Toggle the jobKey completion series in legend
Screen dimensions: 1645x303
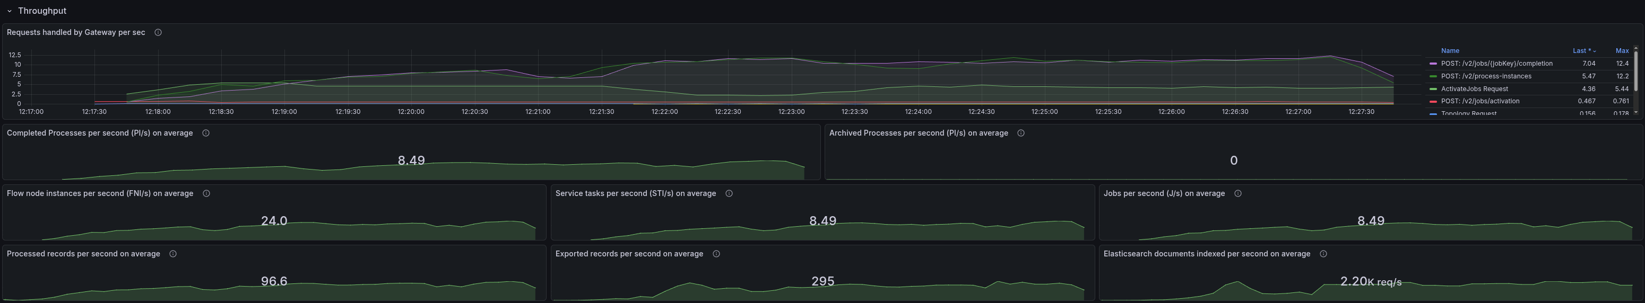pyautogui.click(x=1496, y=64)
